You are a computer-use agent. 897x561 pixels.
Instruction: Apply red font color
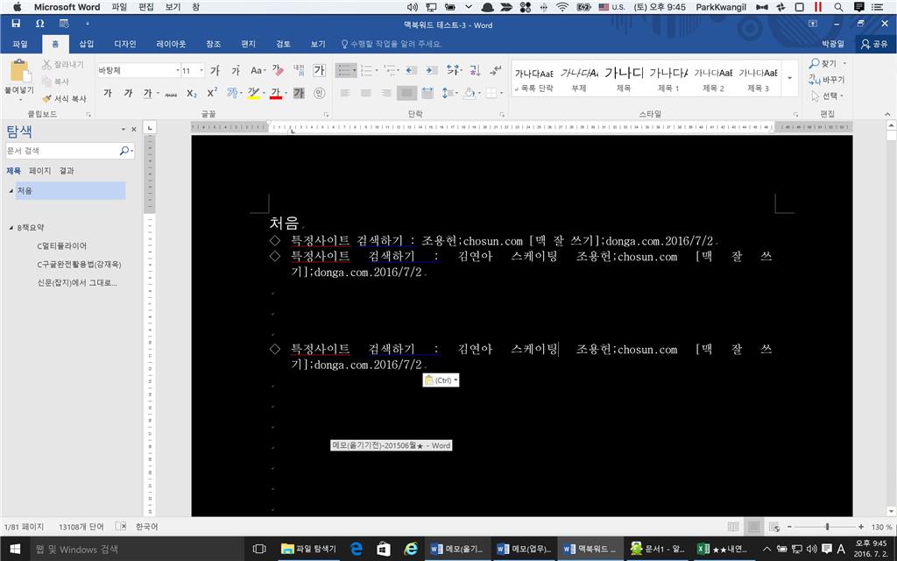[276, 93]
